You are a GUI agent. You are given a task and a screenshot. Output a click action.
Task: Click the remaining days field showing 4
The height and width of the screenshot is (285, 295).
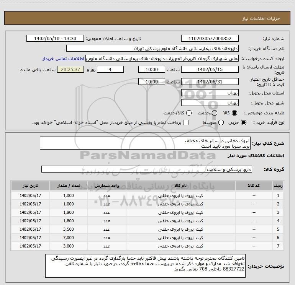110,69
